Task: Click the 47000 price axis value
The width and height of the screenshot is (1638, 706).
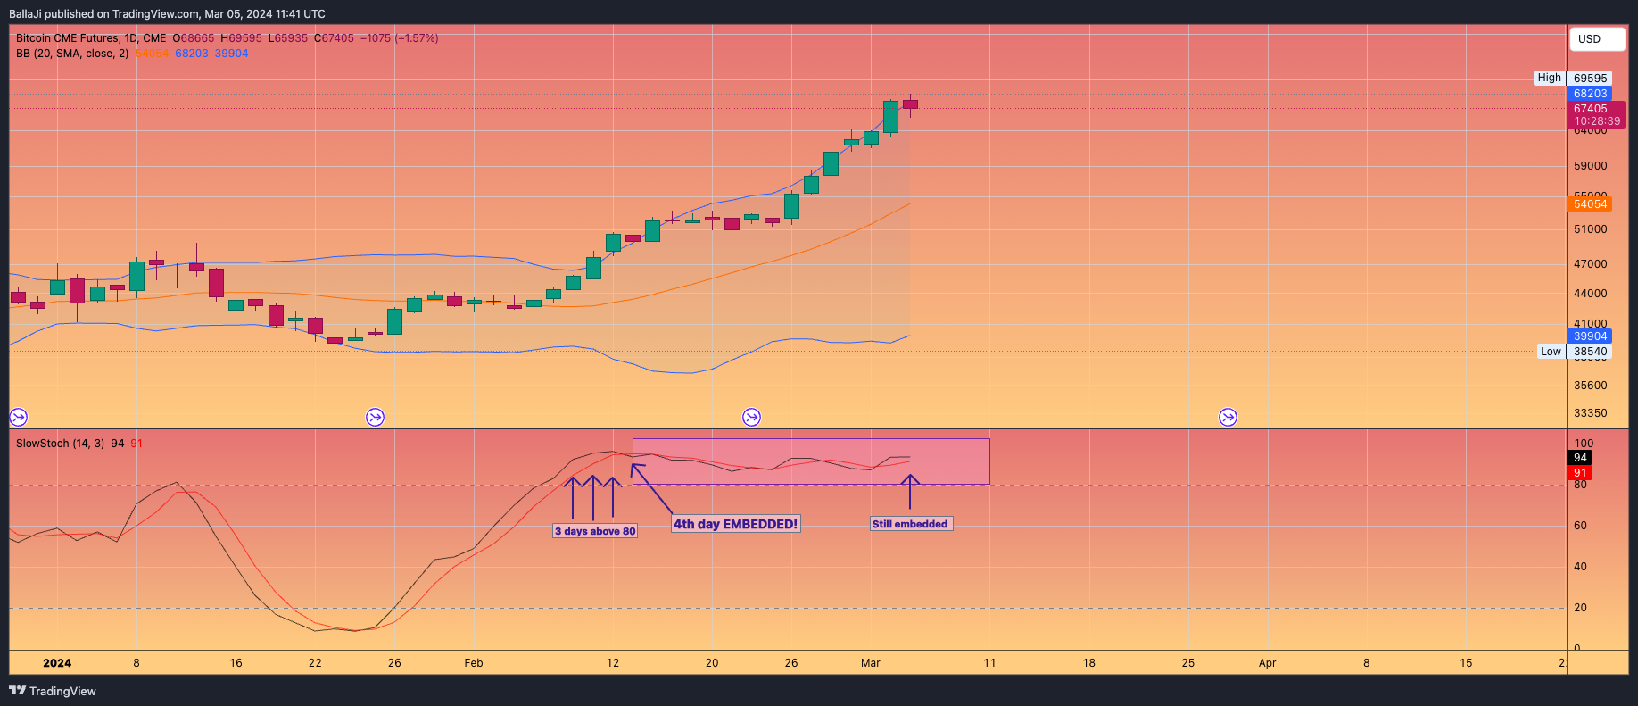Action: [1590, 264]
